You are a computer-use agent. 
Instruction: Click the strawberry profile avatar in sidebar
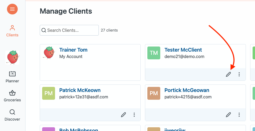(x=12, y=57)
